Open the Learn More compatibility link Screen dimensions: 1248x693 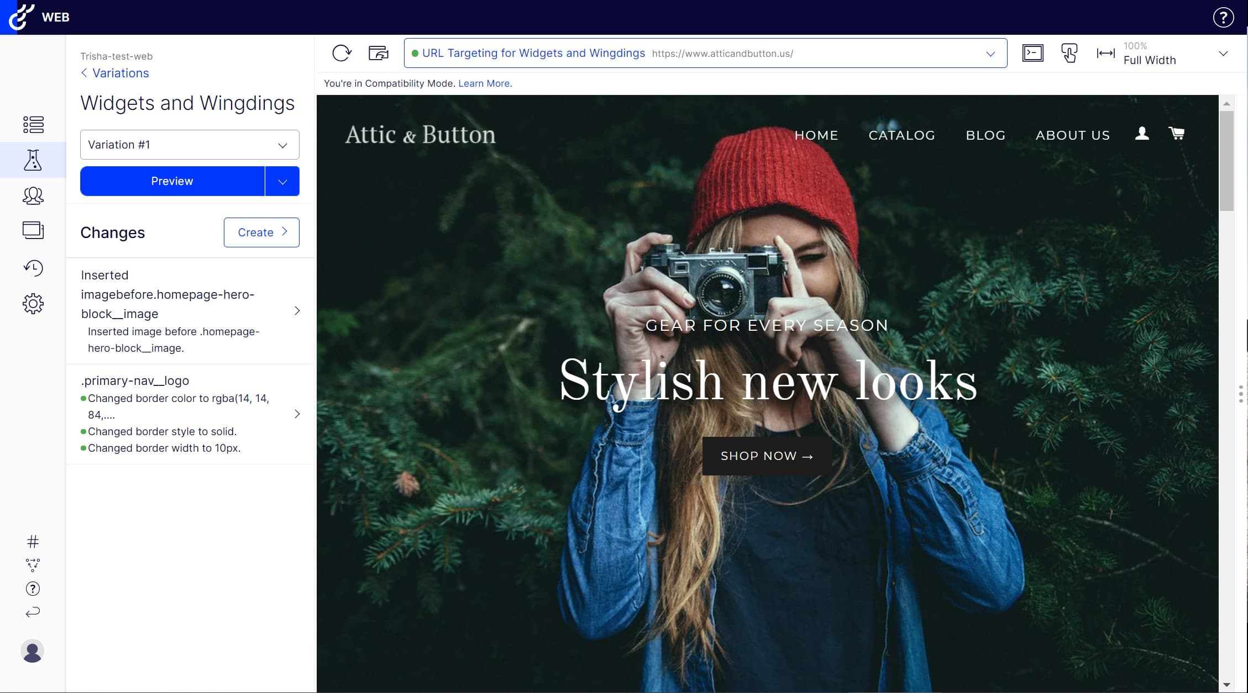pos(485,83)
